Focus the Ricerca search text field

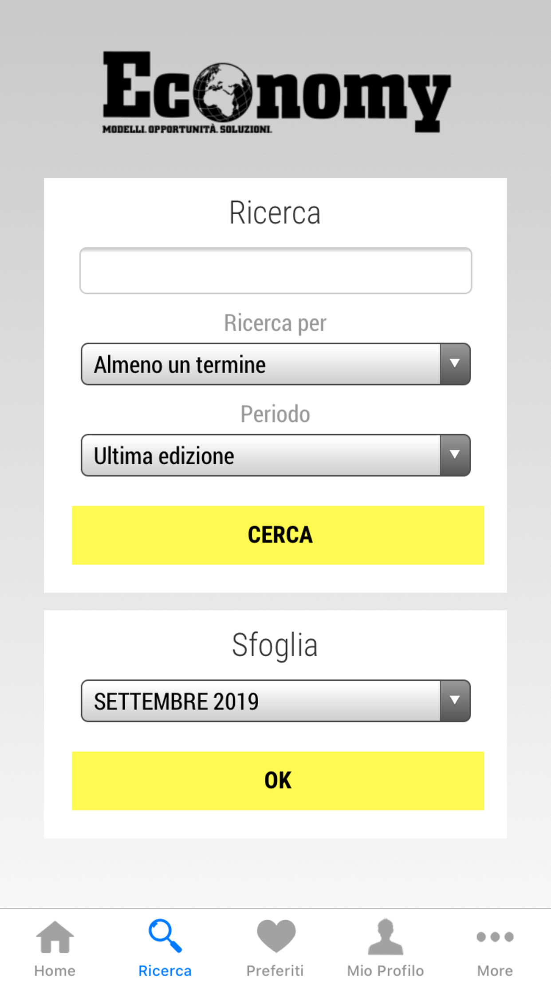[275, 271]
